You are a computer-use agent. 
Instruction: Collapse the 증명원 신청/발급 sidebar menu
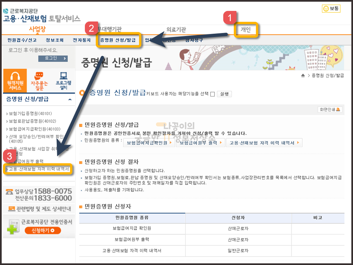[x=70, y=99]
